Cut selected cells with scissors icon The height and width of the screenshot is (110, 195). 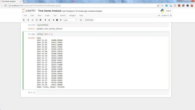33,20
